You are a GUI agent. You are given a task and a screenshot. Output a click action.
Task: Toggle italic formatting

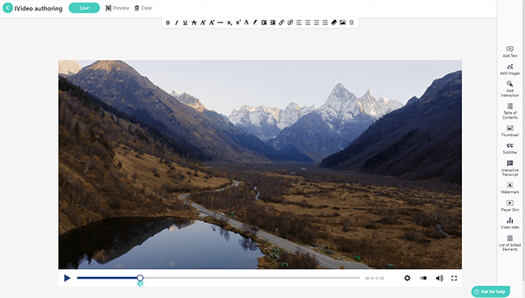pos(176,23)
